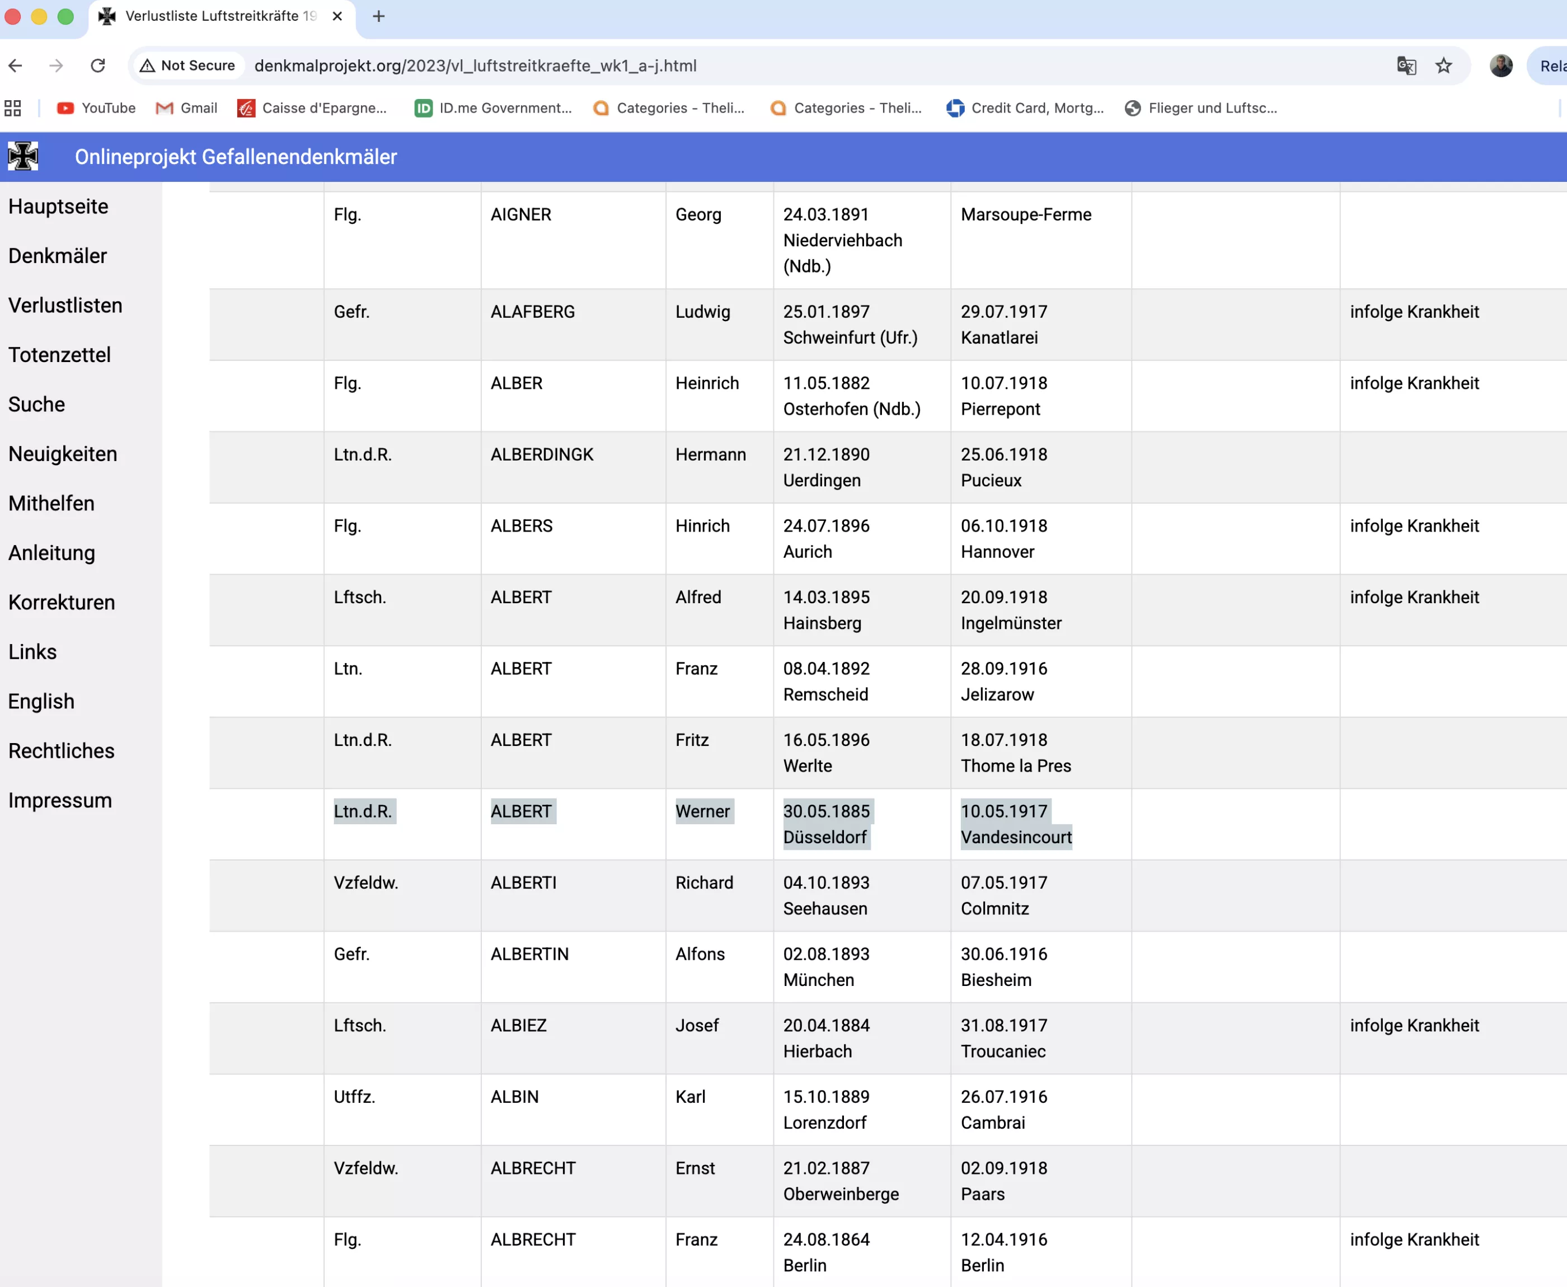Go to Hauptseite in the sidebar
This screenshot has width=1567, height=1287.
tap(59, 206)
